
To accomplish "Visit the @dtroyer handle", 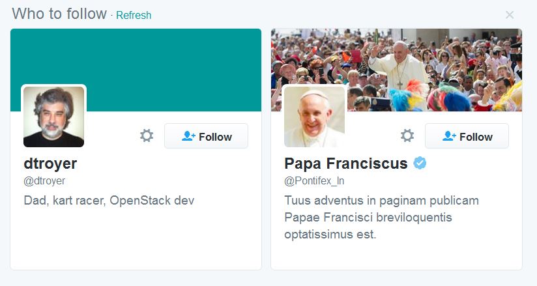I will click(44, 181).
